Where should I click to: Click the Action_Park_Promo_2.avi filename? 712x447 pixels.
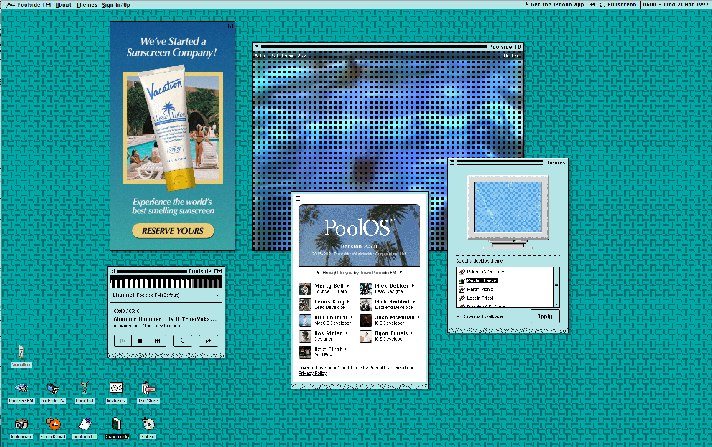[281, 56]
